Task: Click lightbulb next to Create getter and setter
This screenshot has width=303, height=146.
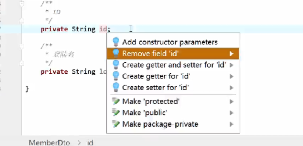Action: pyautogui.click(x=116, y=65)
